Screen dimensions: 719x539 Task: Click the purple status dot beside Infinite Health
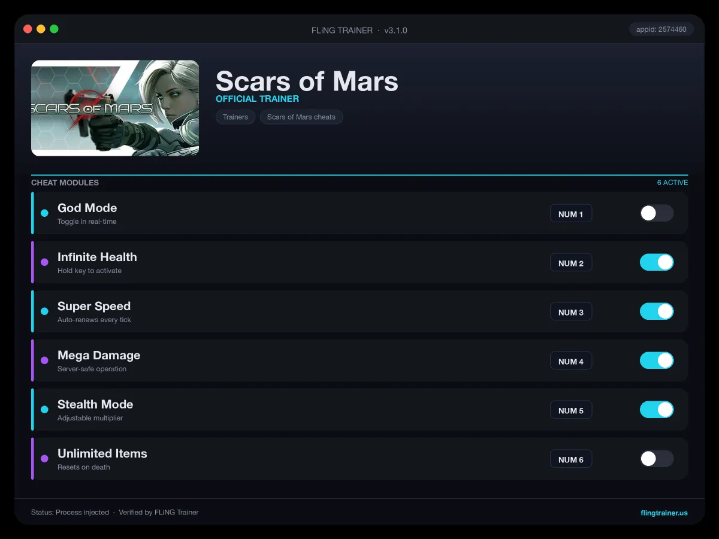tap(44, 262)
